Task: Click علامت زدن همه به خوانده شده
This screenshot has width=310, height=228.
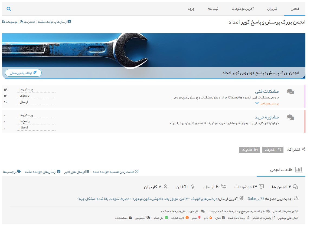Action: point(113,172)
